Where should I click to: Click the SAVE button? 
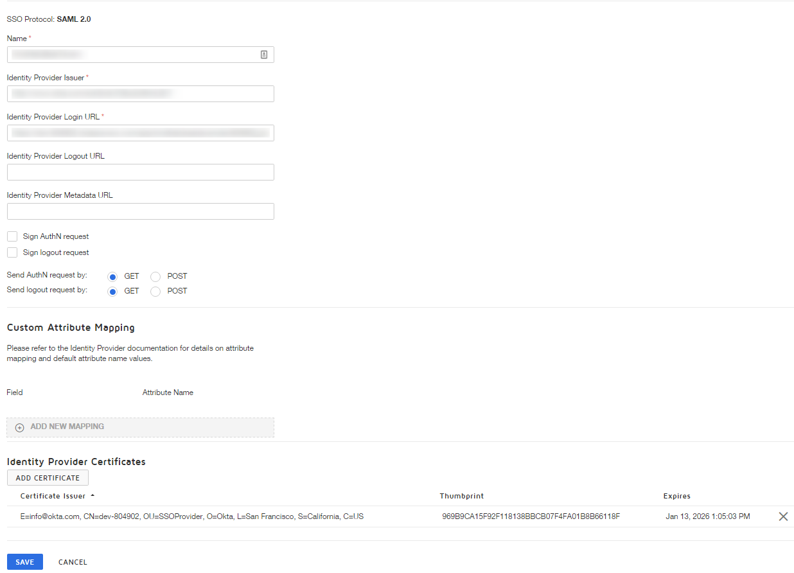(24, 561)
